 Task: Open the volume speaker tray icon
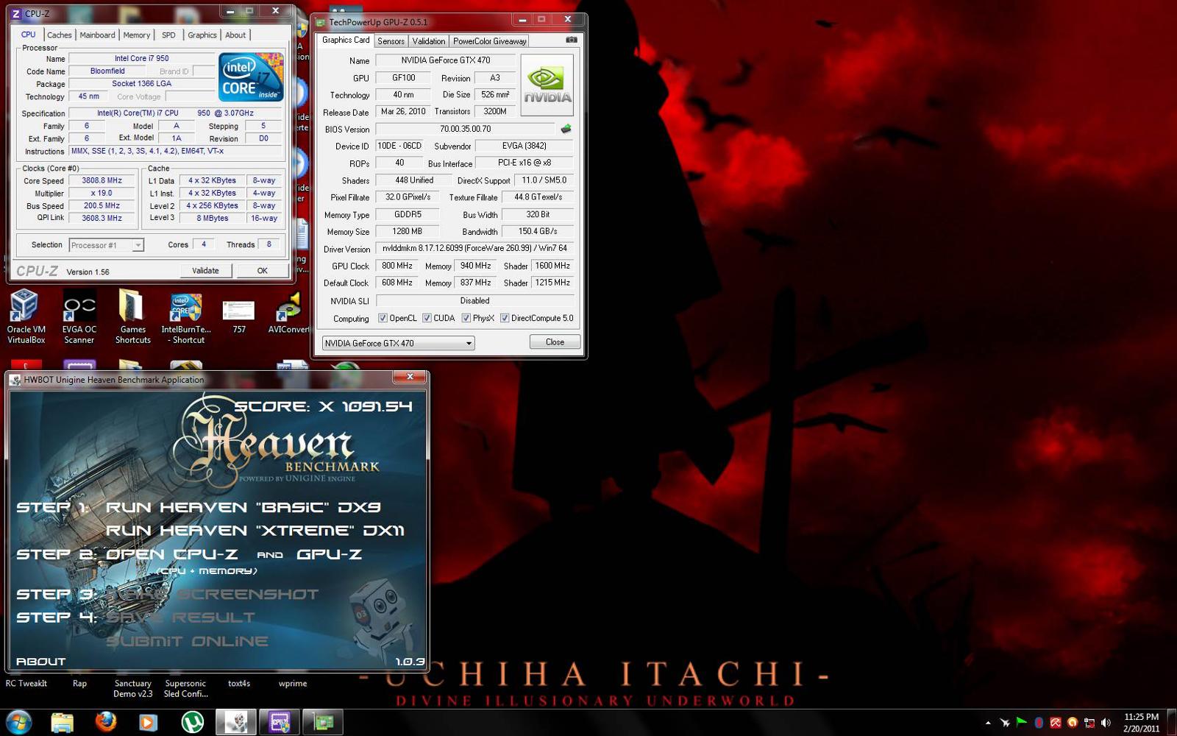coord(1106,723)
